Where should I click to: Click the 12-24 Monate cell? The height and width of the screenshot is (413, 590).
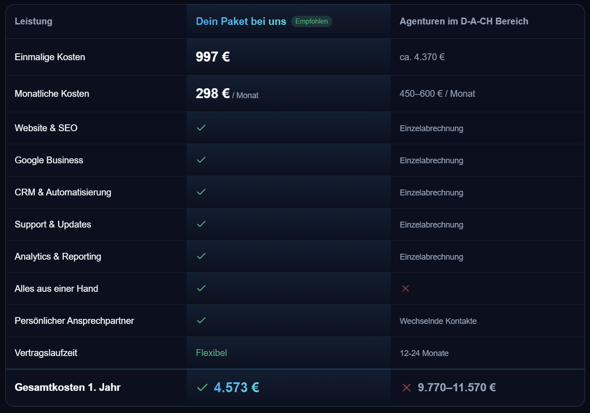click(424, 353)
